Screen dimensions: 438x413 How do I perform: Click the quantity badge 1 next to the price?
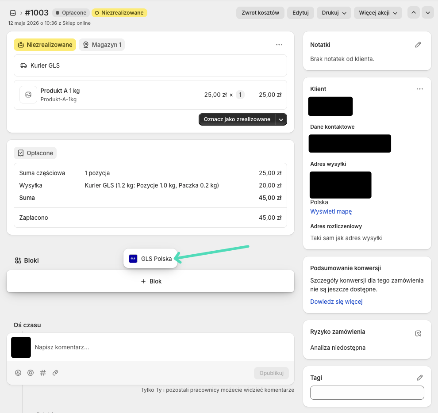[x=240, y=95]
